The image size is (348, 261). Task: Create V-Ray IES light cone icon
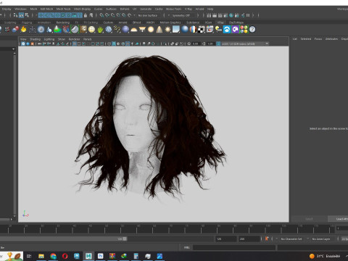(159, 30)
